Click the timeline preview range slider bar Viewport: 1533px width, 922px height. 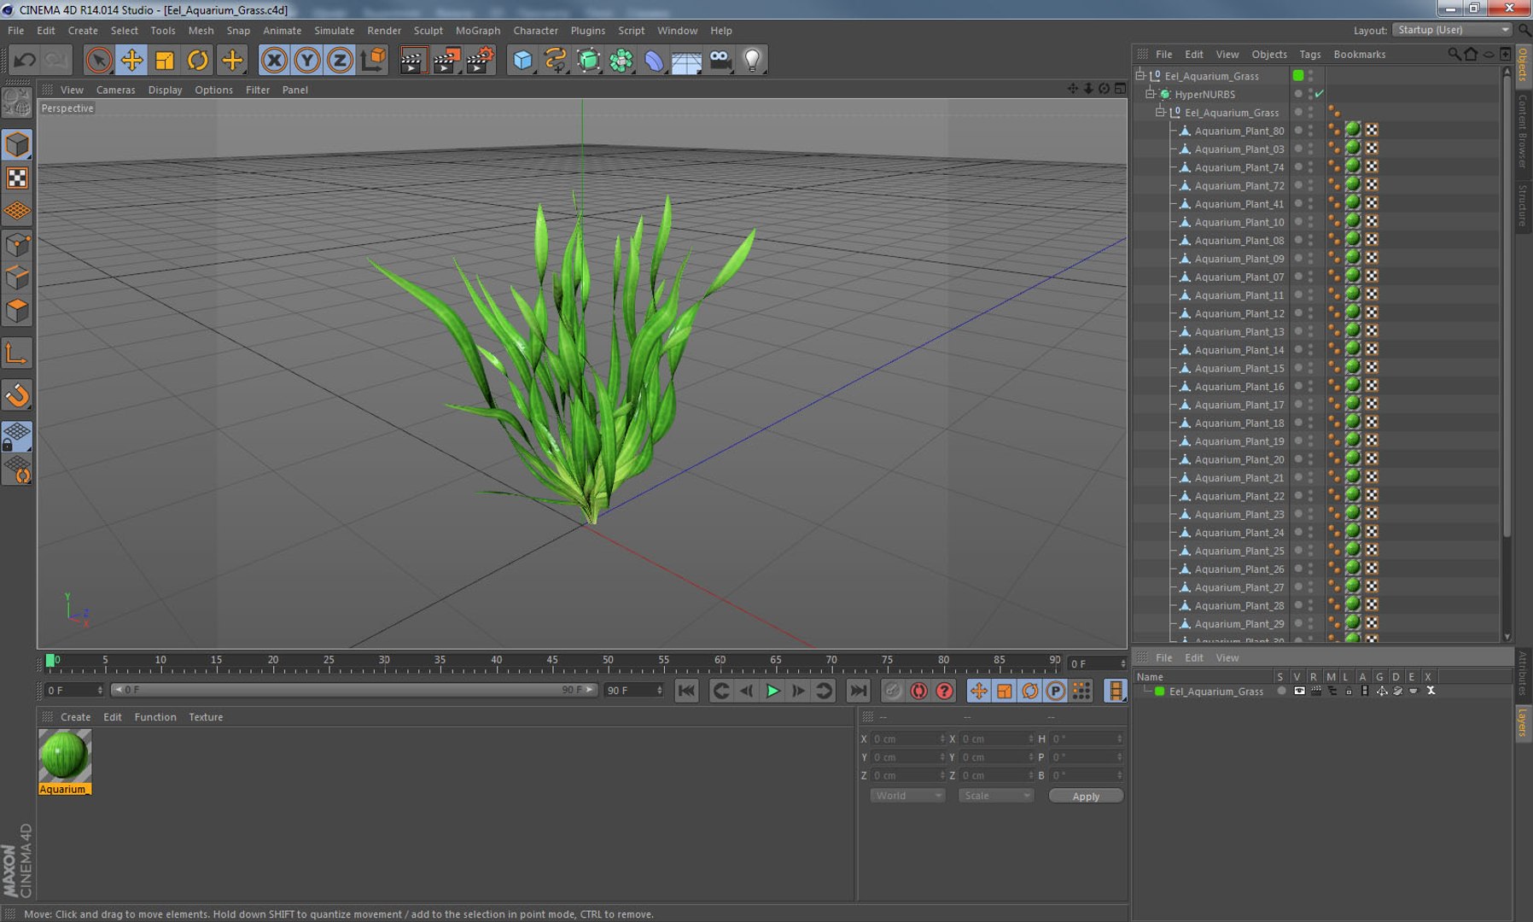pyautogui.click(x=353, y=690)
